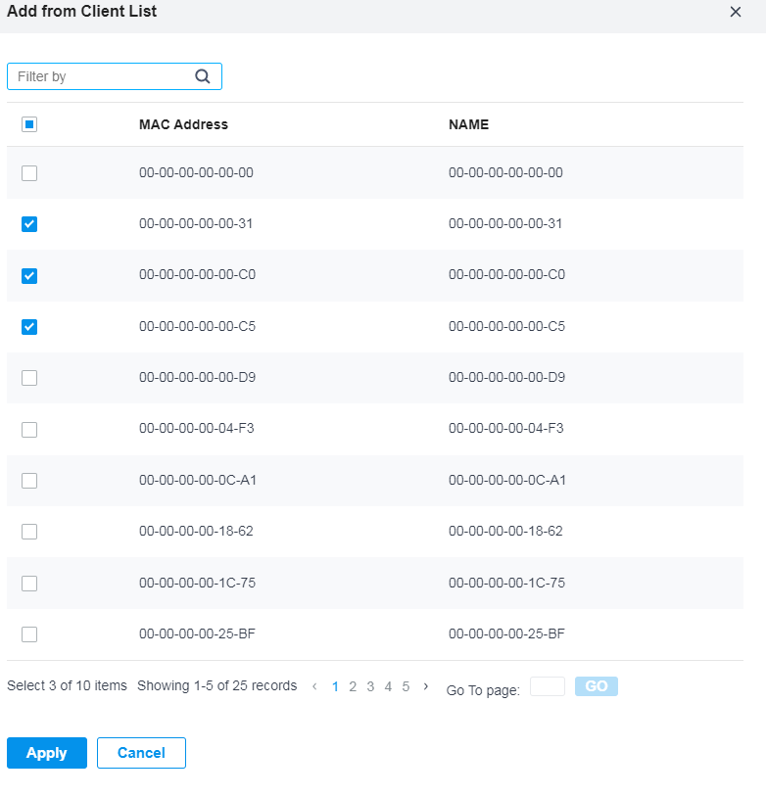Uncheck the box for 00-00-00-00-00-31

click(x=29, y=224)
